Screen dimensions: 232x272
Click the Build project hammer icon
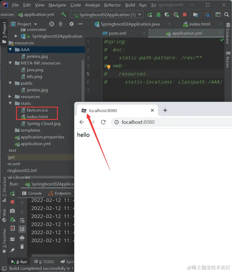point(64,15)
